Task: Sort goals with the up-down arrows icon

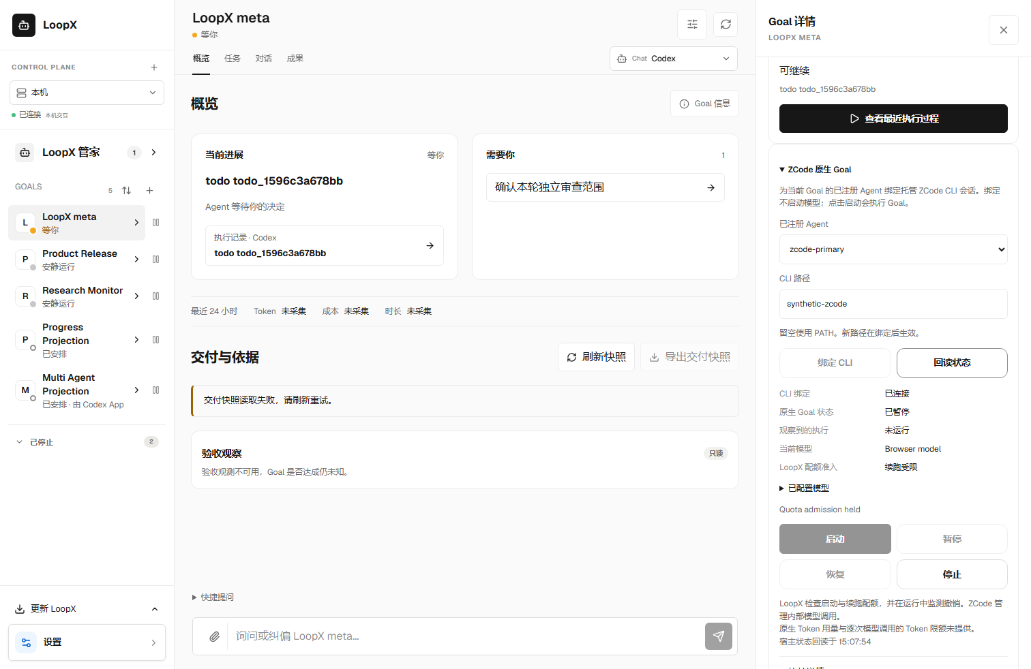Action: [x=127, y=191]
